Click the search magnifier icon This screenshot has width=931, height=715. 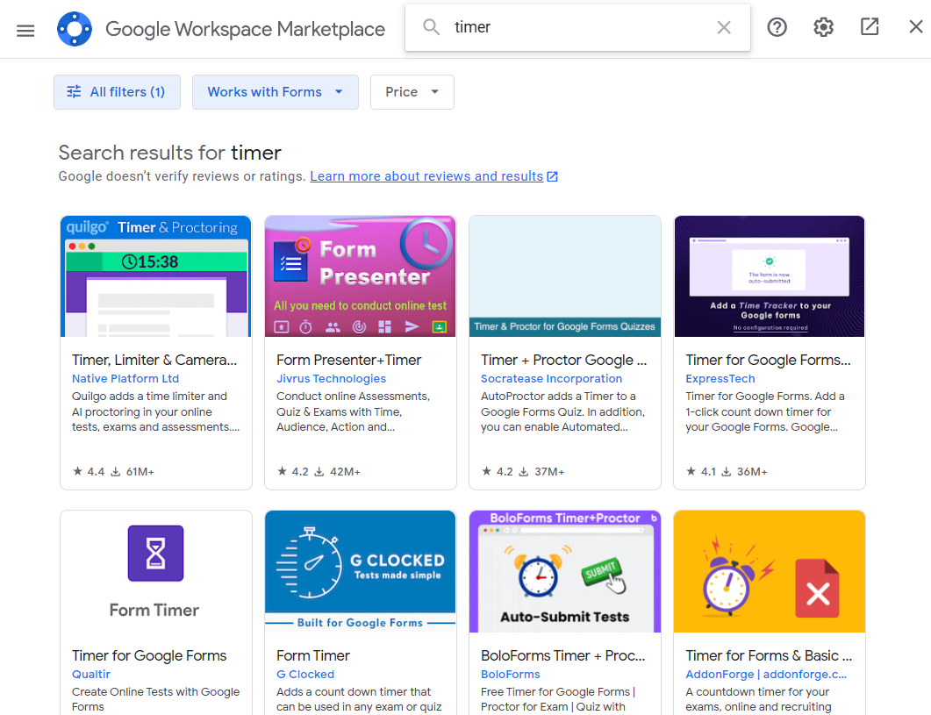coord(431,27)
